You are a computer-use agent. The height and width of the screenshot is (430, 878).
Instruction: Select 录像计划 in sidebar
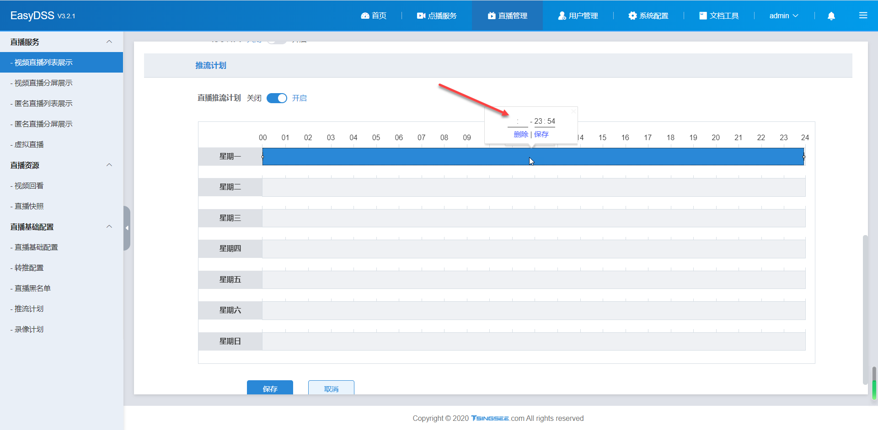coord(61,329)
